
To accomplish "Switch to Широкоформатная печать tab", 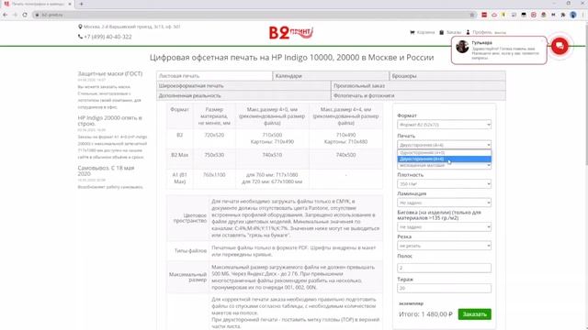I will [243, 85].
